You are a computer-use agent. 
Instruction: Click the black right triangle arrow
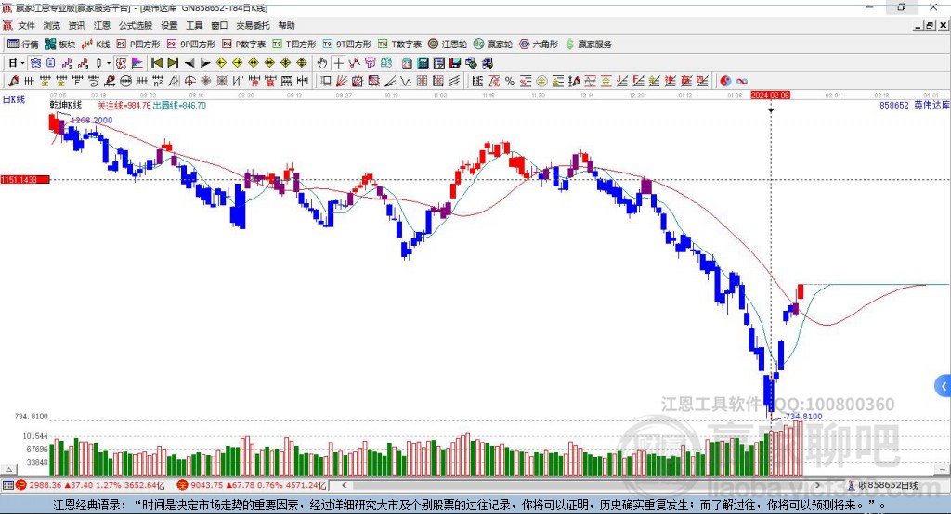pyautogui.click(x=205, y=63)
